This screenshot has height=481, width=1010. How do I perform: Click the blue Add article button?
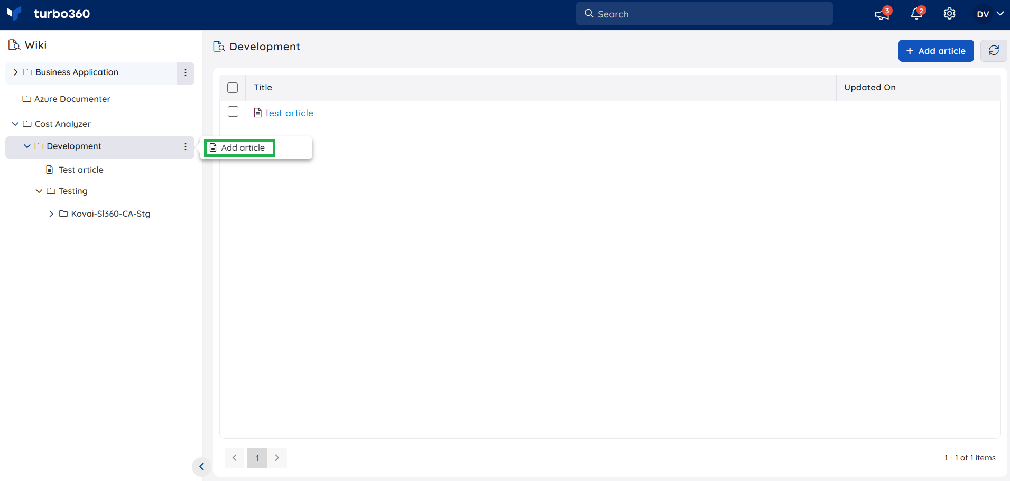(x=936, y=51)
